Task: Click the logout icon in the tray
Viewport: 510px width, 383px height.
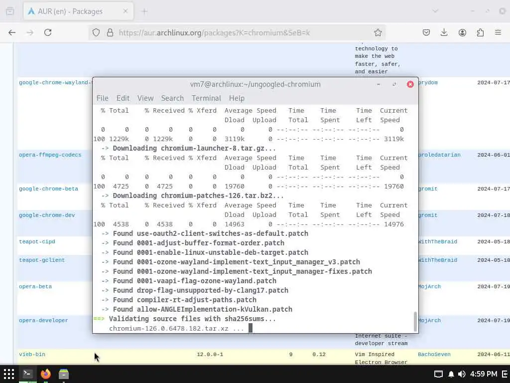Action: (x=505, y=374)
